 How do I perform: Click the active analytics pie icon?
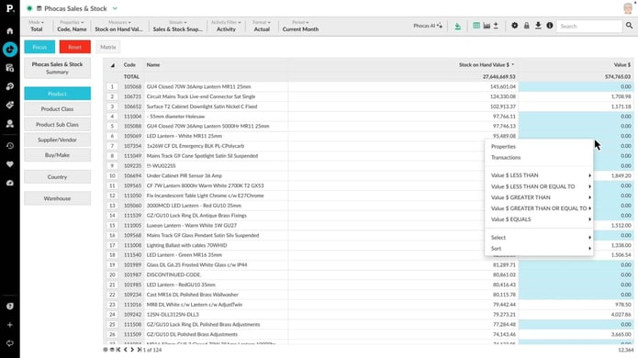click(10, 50)
